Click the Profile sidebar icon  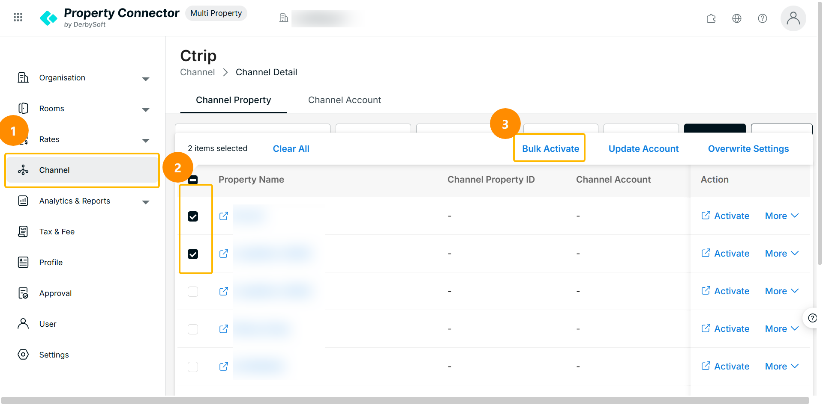click(23, 263)
